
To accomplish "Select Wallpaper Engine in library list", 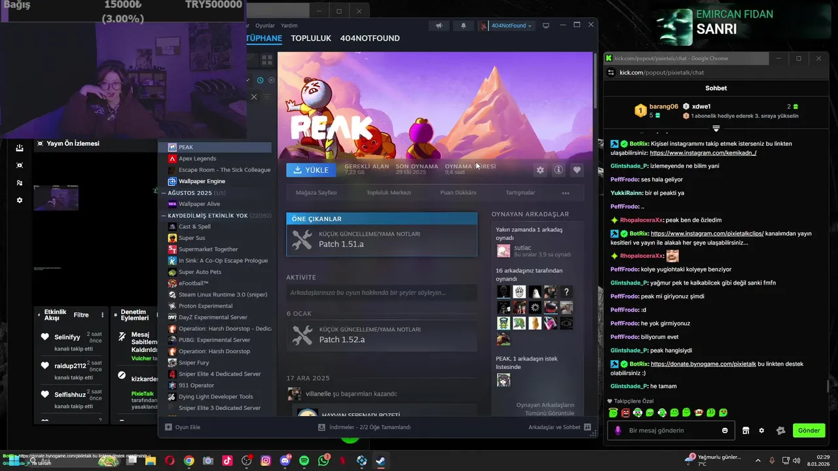I will pos(216,181).
